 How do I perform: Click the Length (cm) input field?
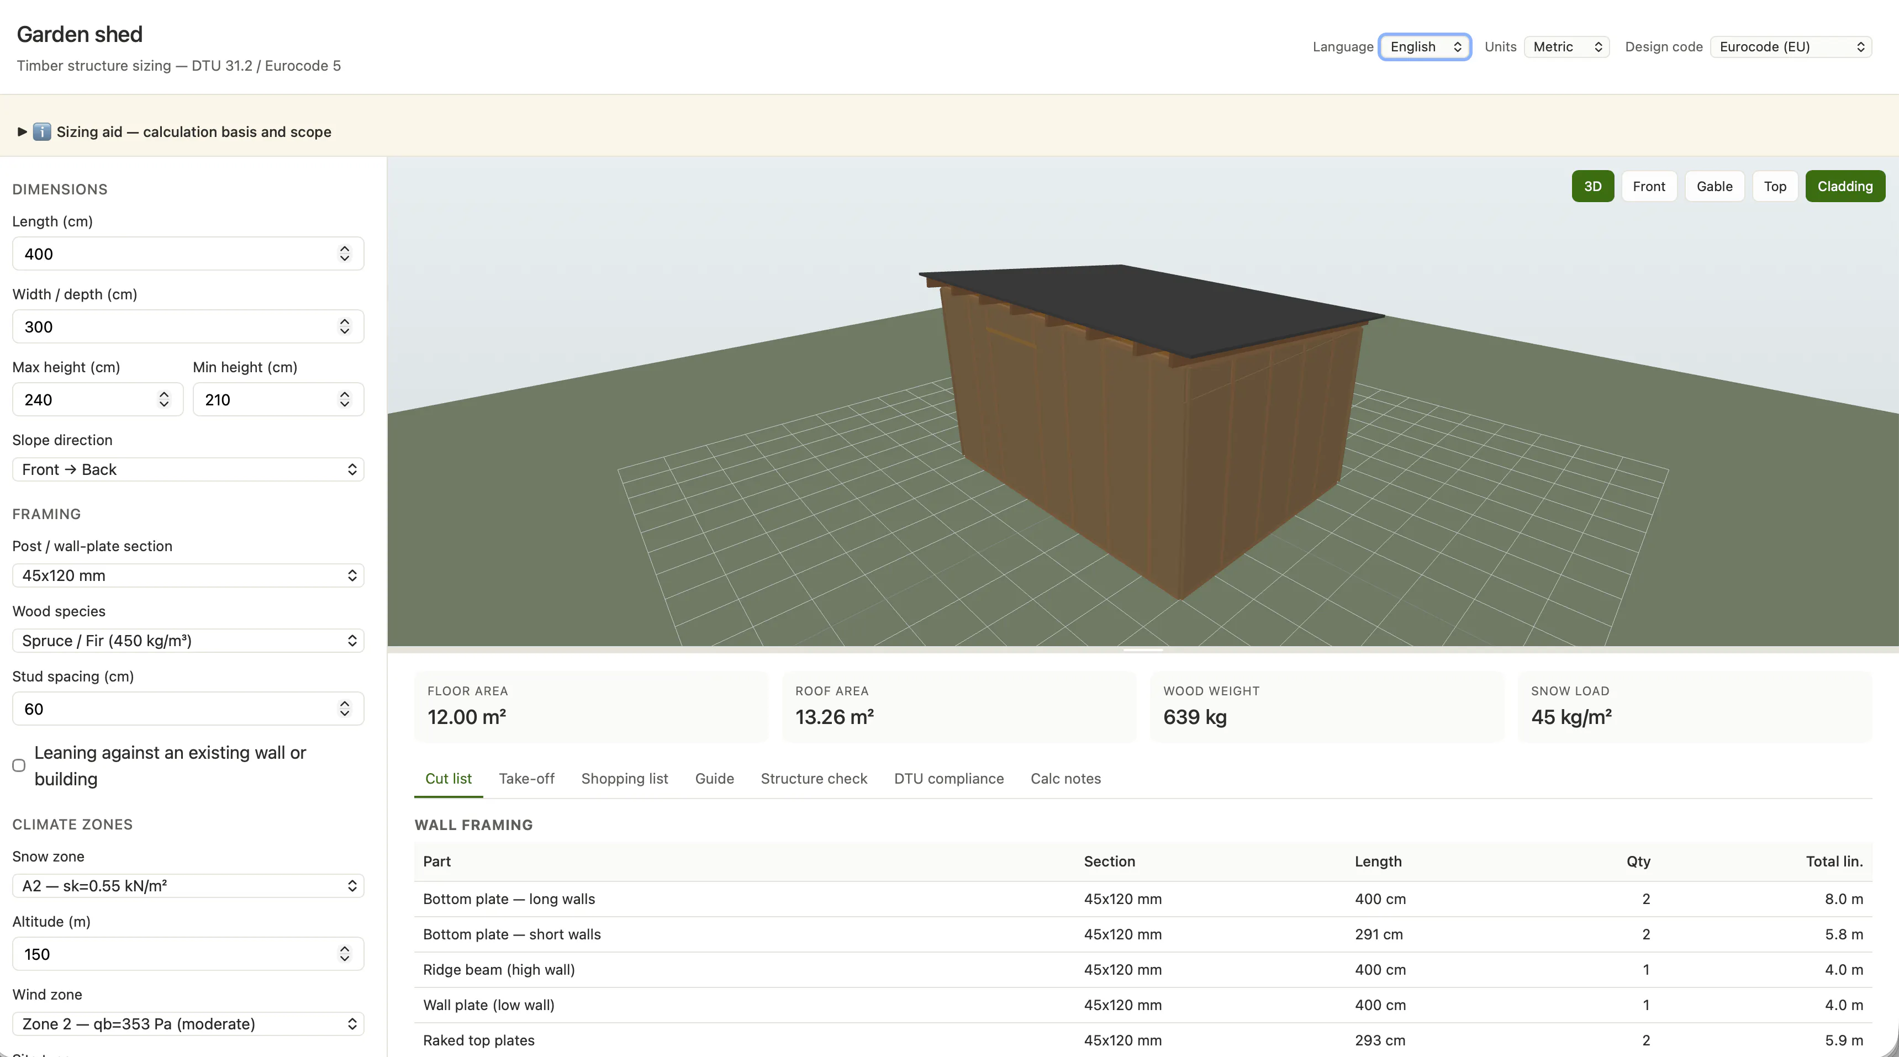(x=188, y=253)
